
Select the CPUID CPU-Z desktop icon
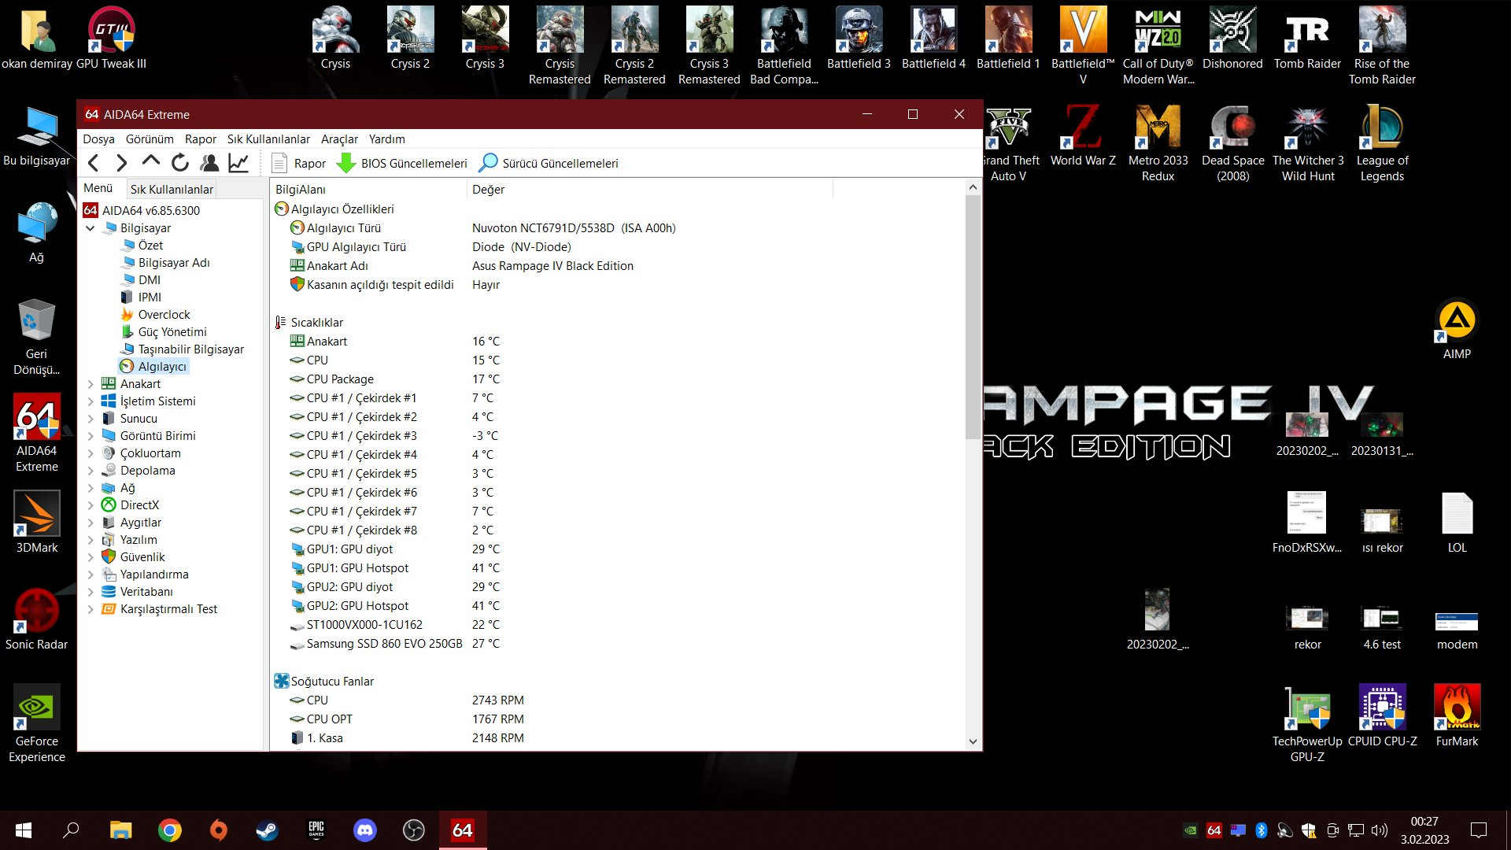click(x=1382, y=716)
